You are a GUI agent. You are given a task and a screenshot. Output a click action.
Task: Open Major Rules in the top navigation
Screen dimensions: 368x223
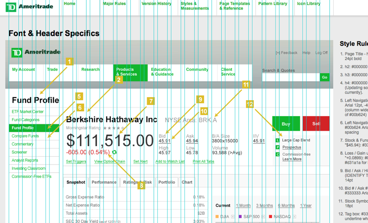click(x=114, y=3)
